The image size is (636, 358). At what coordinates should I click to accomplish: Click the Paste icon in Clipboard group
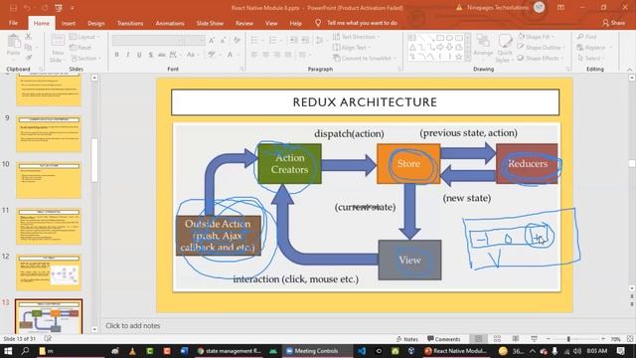pyautogui.click(x=13, y=42)
